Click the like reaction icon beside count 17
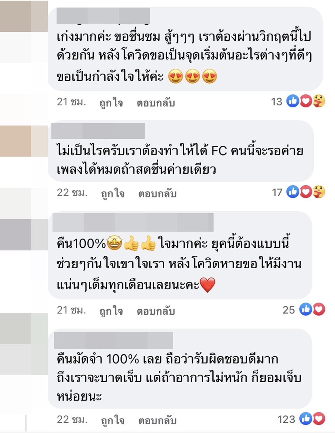 pos(293,192)
